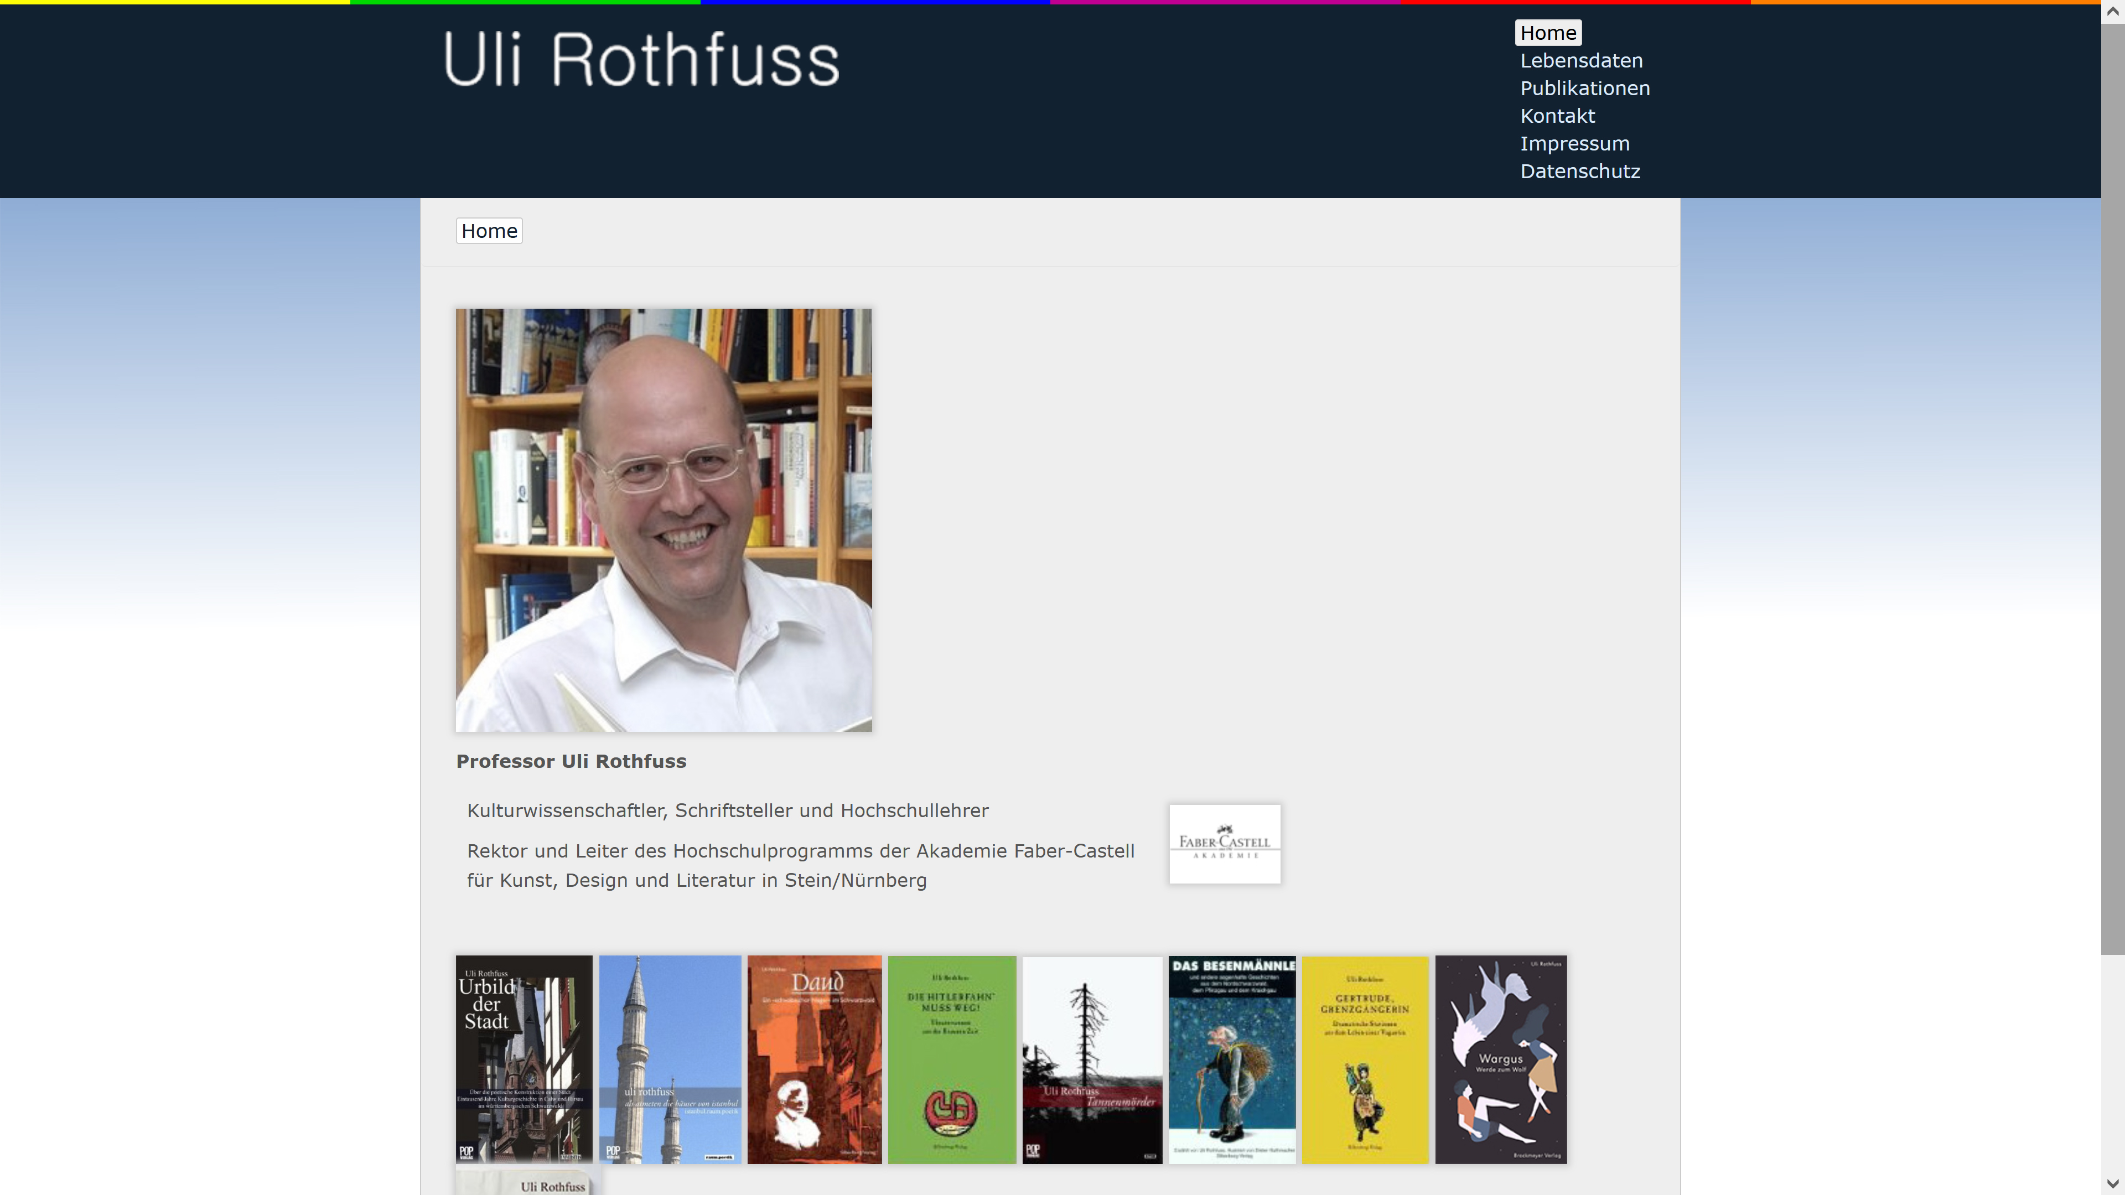Viewport: 2125px width, 1195px height.
Task: Click the Professor Uli Rothfuss portrait photo
Action: coord(664,521)
